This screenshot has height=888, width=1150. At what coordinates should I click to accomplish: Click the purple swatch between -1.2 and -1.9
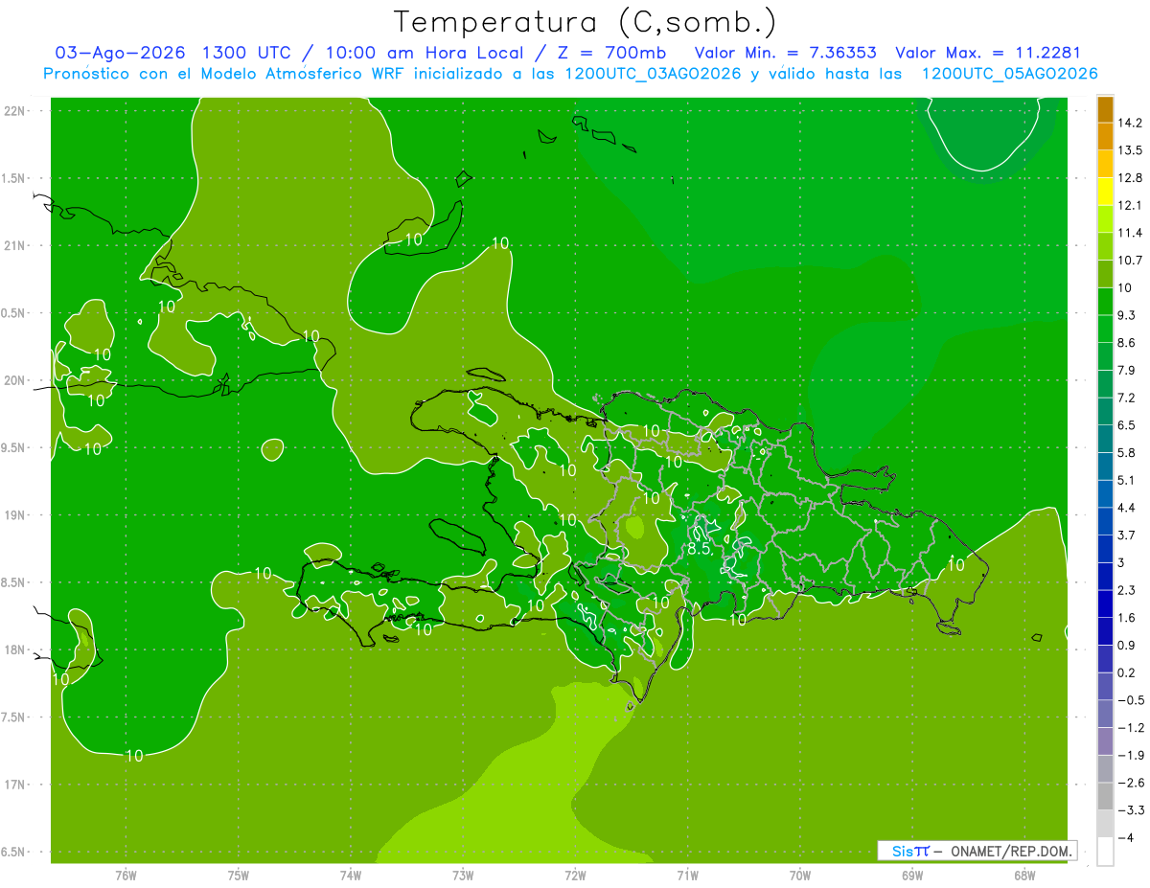[x=1105, y=741]
